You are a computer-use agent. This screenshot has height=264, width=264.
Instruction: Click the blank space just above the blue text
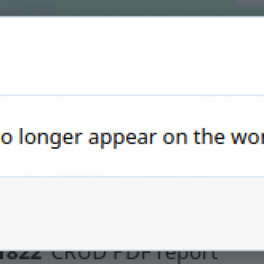point(132,112)
